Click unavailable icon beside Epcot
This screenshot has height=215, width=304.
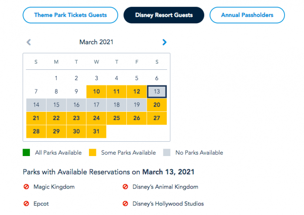[x=26, y=203]
